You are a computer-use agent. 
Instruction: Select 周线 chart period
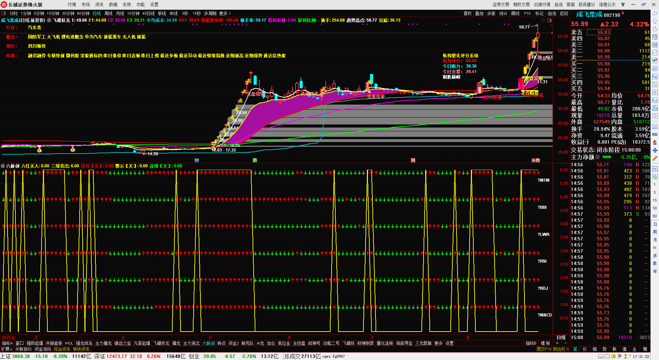[x=108, y=13]
